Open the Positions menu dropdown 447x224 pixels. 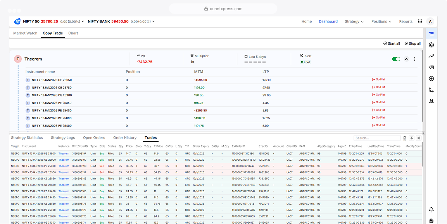pos(381,21)
